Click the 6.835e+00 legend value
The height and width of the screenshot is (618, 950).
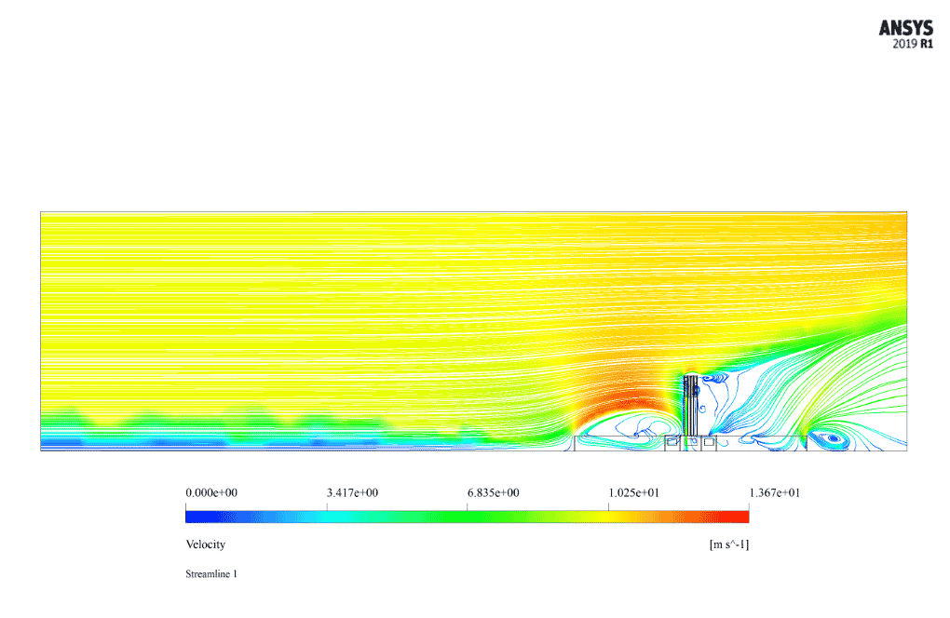click(493, 493)
